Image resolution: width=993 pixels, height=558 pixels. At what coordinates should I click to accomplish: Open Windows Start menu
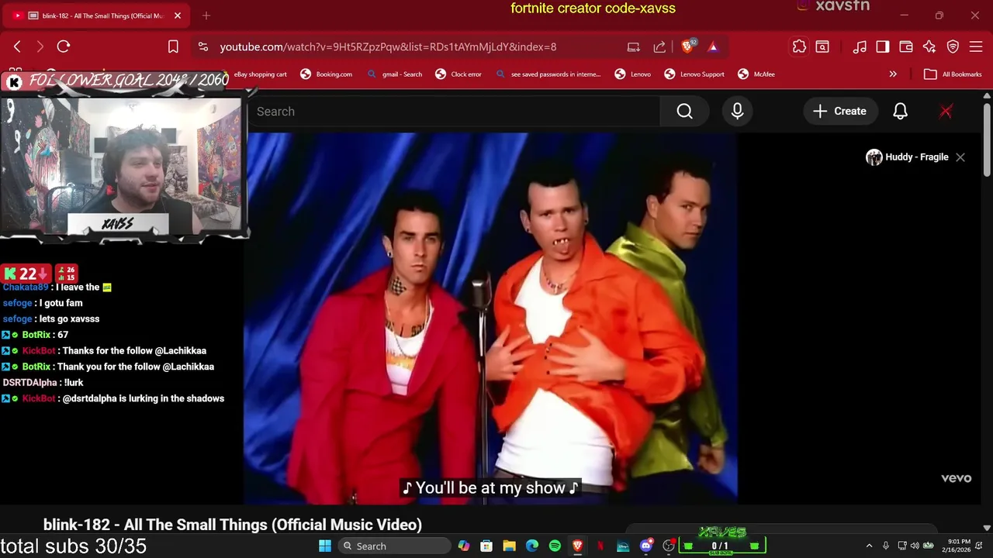(325, 546)
